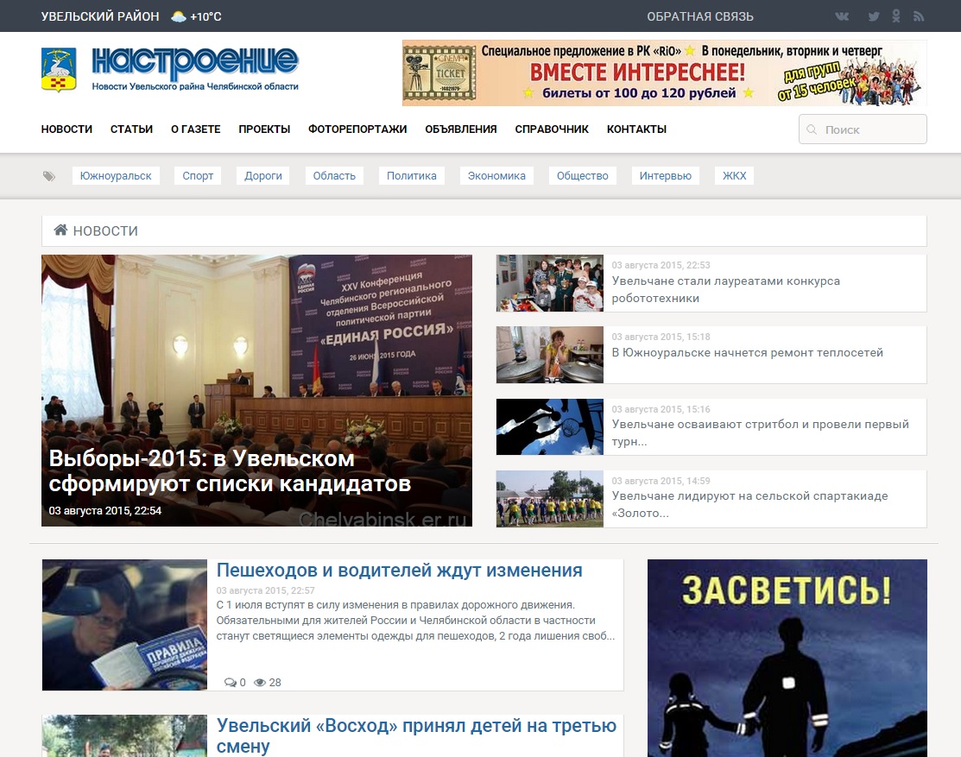Open the streetball tournament article link
The width and height of the screenshot is (961, 757).
760,432
